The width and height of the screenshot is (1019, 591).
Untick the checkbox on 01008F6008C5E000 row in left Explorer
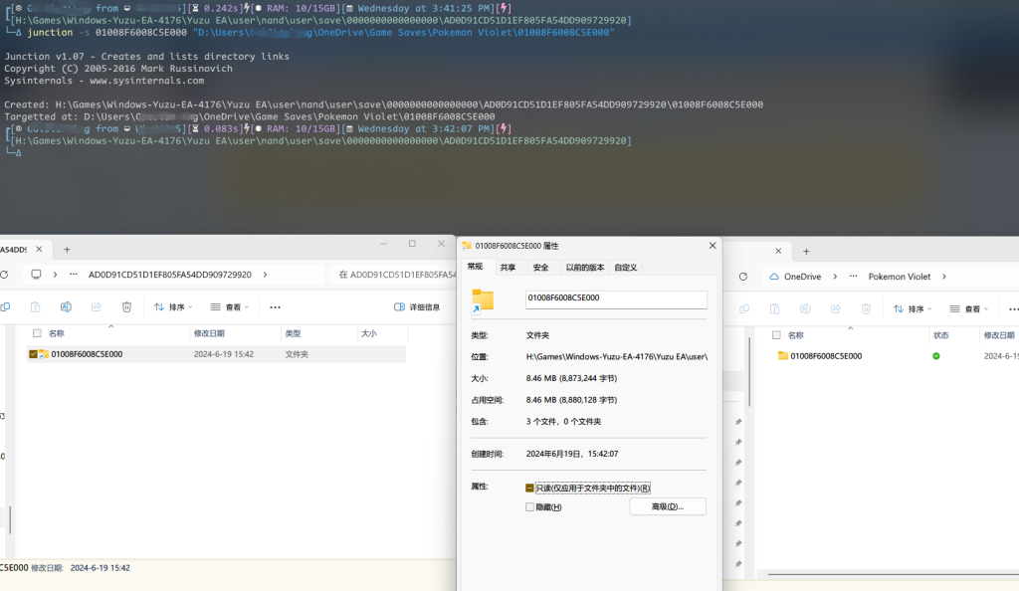pos(33,354)
